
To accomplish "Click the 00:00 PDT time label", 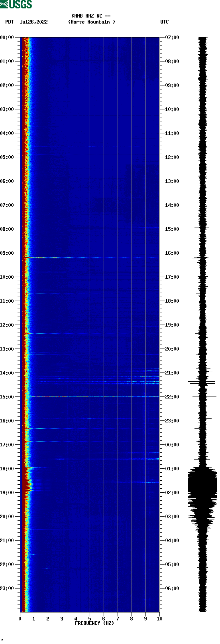I will pos(7,38).
